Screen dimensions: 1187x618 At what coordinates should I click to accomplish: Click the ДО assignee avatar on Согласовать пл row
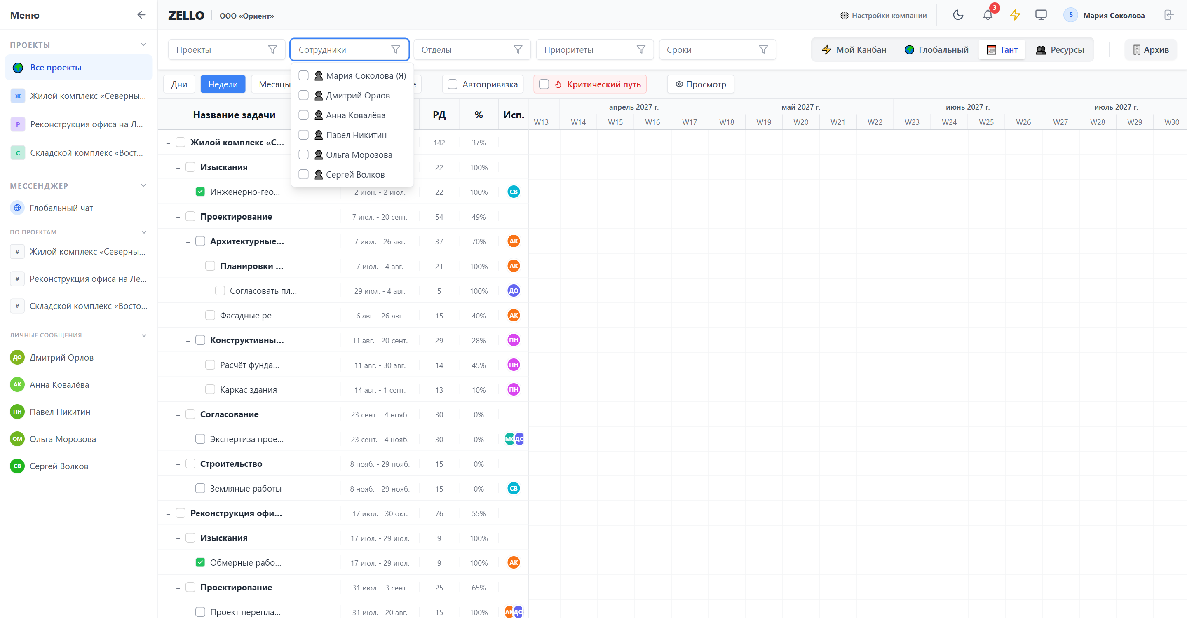[x=513, y=290]
